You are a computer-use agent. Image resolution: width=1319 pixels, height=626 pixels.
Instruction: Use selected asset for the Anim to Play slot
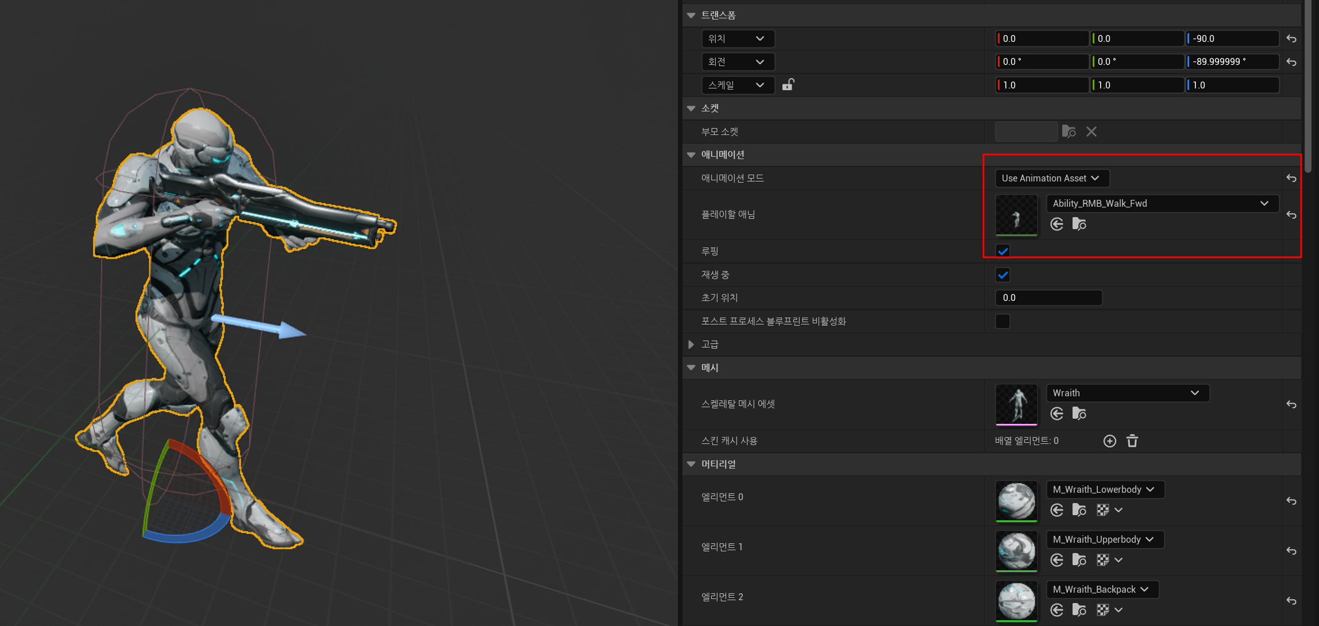pyautogui.click(x=1056, y=224)
